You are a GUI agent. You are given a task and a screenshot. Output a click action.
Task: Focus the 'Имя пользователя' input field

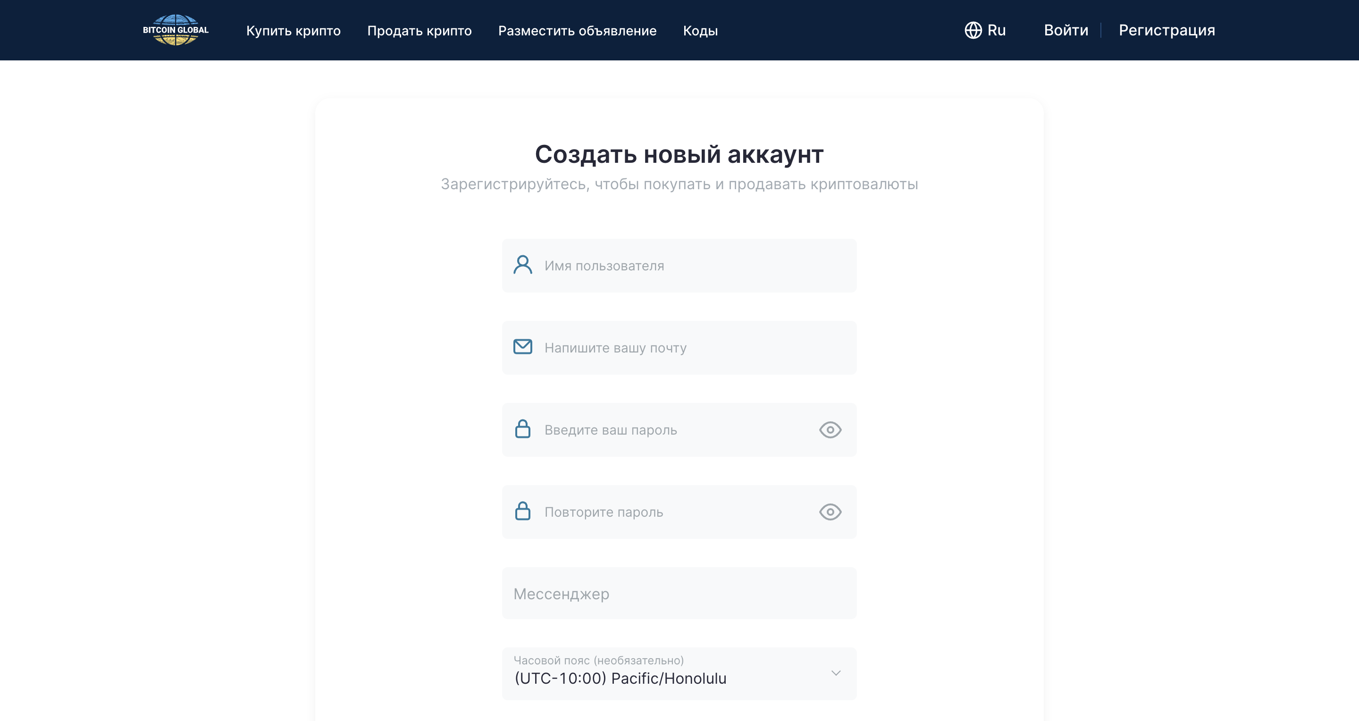[679, 265]
